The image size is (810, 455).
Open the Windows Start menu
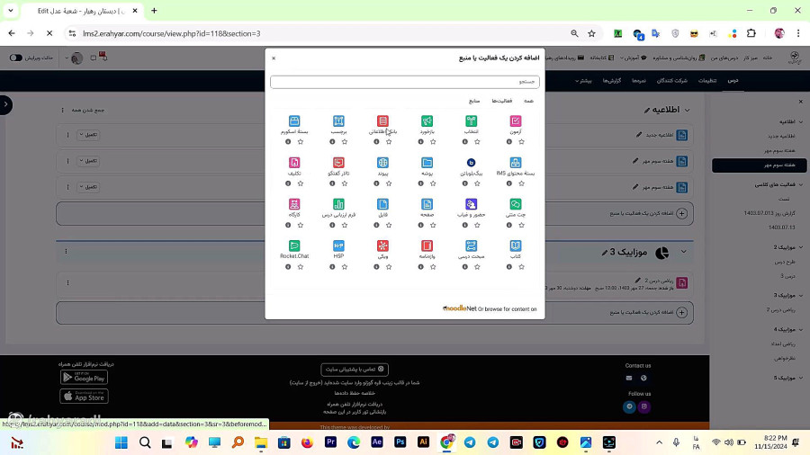pos(121,442)
